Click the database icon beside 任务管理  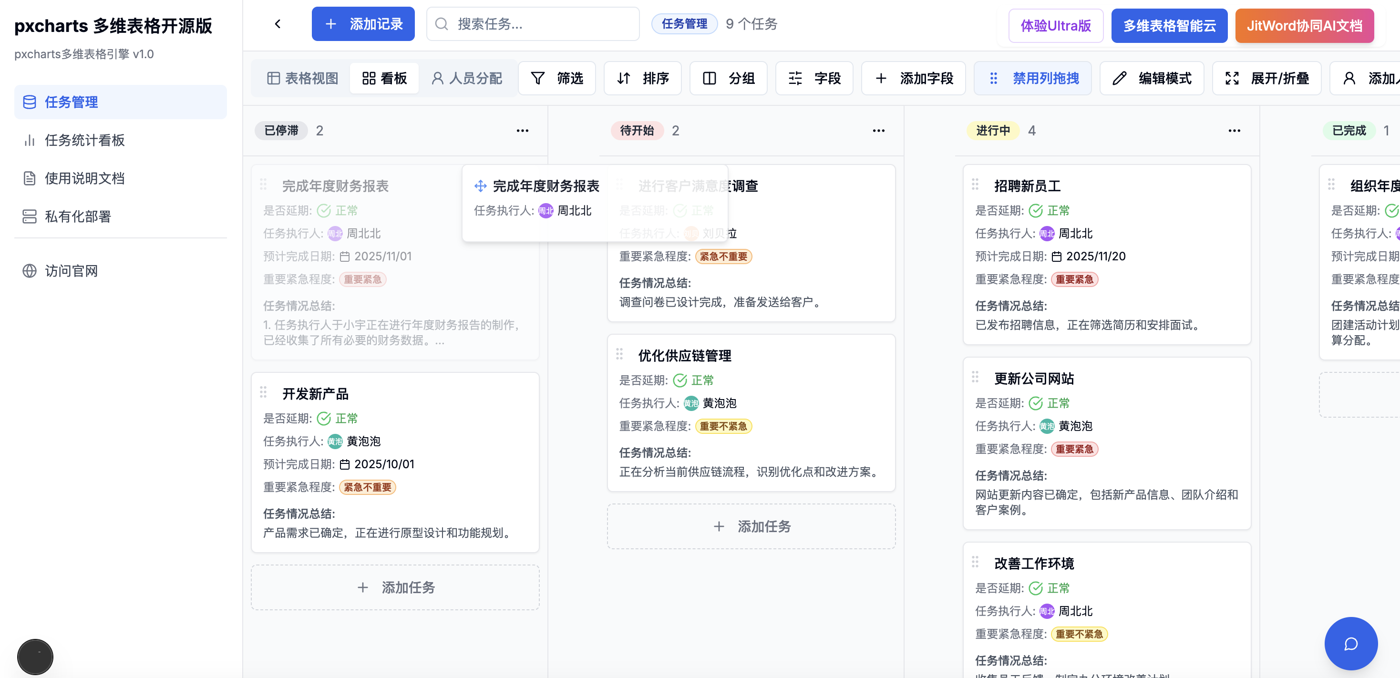[x=30, y=102]
